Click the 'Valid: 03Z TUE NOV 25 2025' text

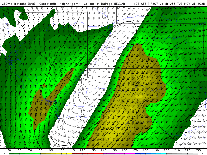point(182,4)
